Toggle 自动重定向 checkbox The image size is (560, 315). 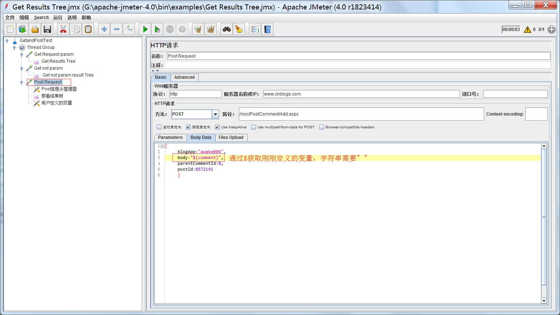click(x=159, y=127)
